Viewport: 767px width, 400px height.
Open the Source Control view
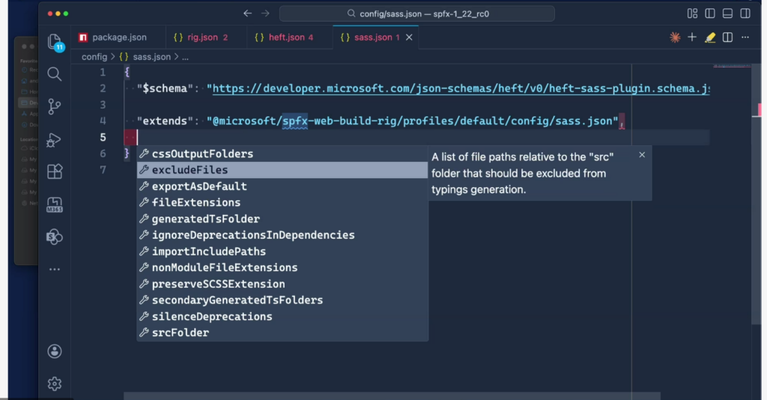click(54, 106)
